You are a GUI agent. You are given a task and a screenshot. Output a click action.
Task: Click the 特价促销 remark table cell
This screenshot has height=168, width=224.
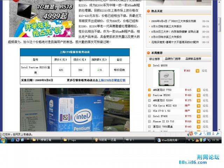119,70
